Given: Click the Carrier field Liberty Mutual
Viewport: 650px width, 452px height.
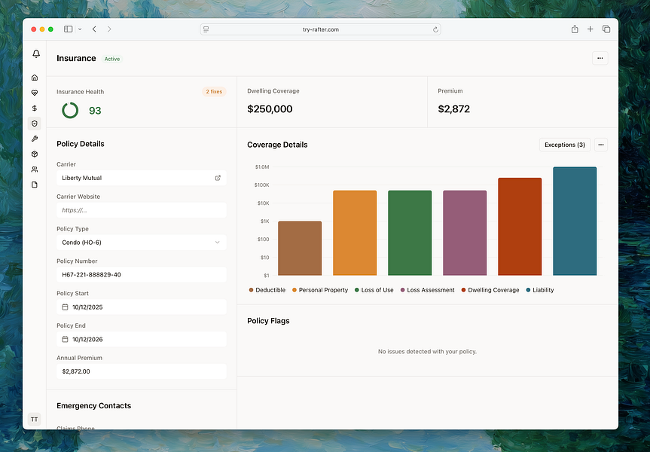Looking at the screenshot, I should tap(142, 178).
